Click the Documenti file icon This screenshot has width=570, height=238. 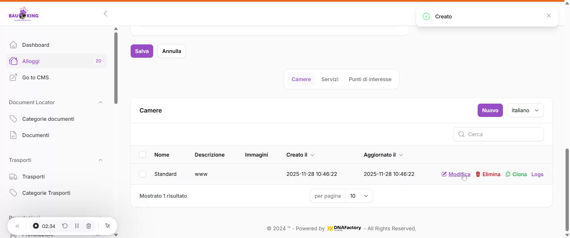[13, 135]
